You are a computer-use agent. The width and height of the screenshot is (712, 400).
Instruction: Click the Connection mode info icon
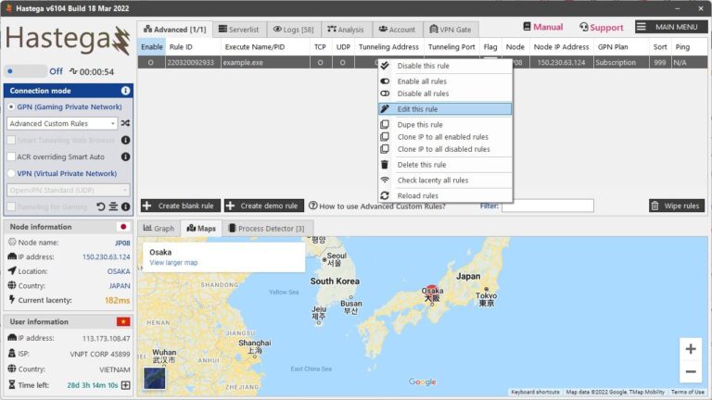click(125, 91)
